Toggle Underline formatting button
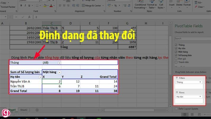 click(29, 6)
